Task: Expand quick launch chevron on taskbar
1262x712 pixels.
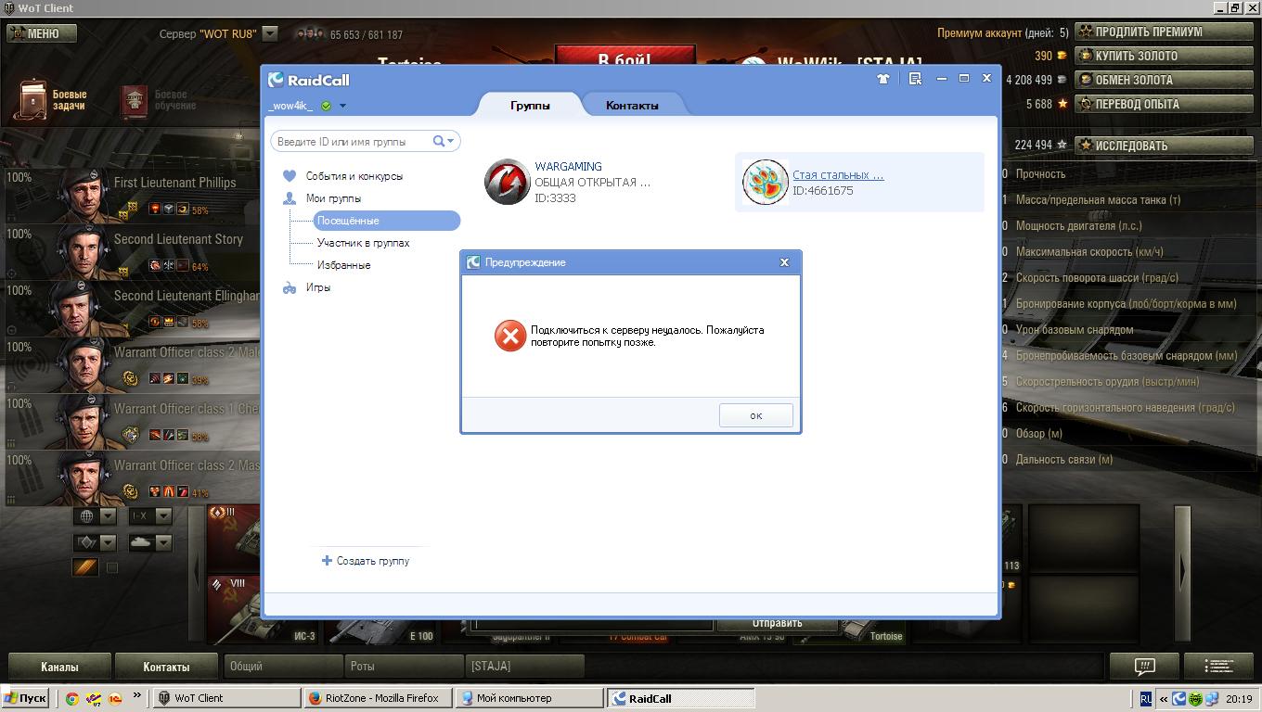Action: [137, 696]
